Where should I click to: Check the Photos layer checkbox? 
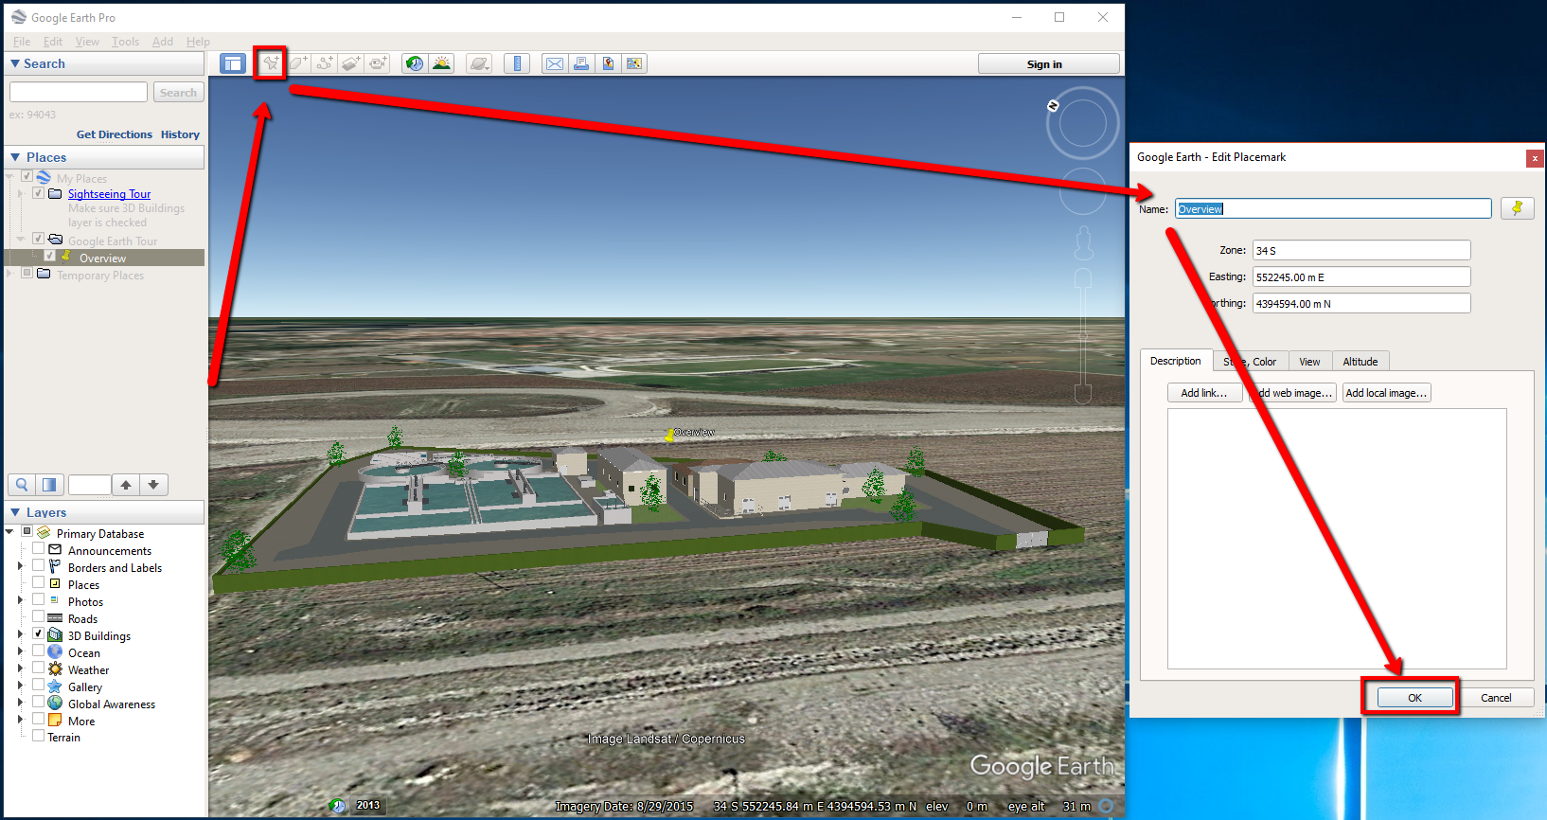pos(38,599)
